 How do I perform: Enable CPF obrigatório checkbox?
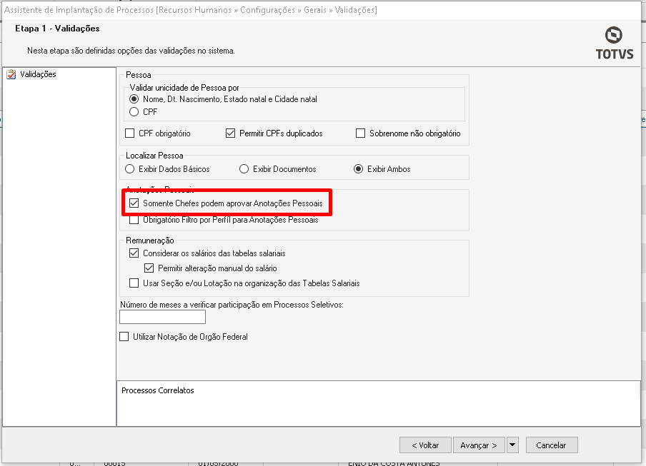[x=130, y=133]
